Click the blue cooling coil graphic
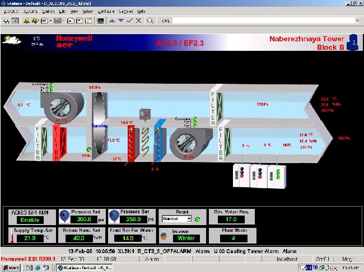The width and height of the screenshot is (364, 272). pyautogui.click(x=160, y=141)
